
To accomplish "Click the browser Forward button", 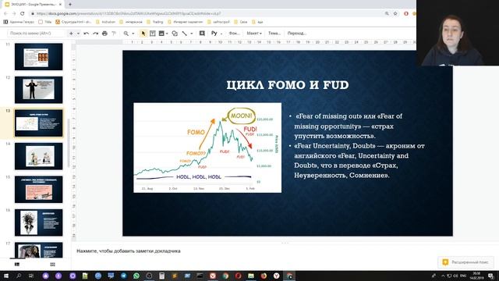I will coord(14,14).
